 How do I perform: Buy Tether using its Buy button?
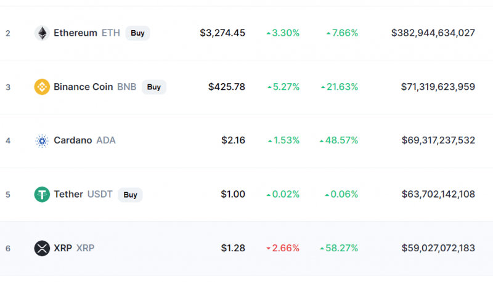(130, 195)
